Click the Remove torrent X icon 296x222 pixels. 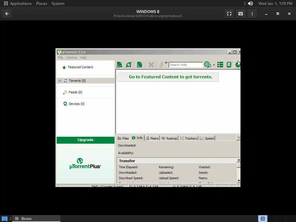click(151, 65)
